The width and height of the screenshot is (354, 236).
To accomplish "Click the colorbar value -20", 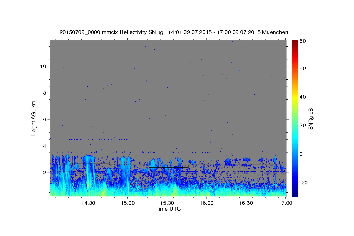I will coord(303,183).
